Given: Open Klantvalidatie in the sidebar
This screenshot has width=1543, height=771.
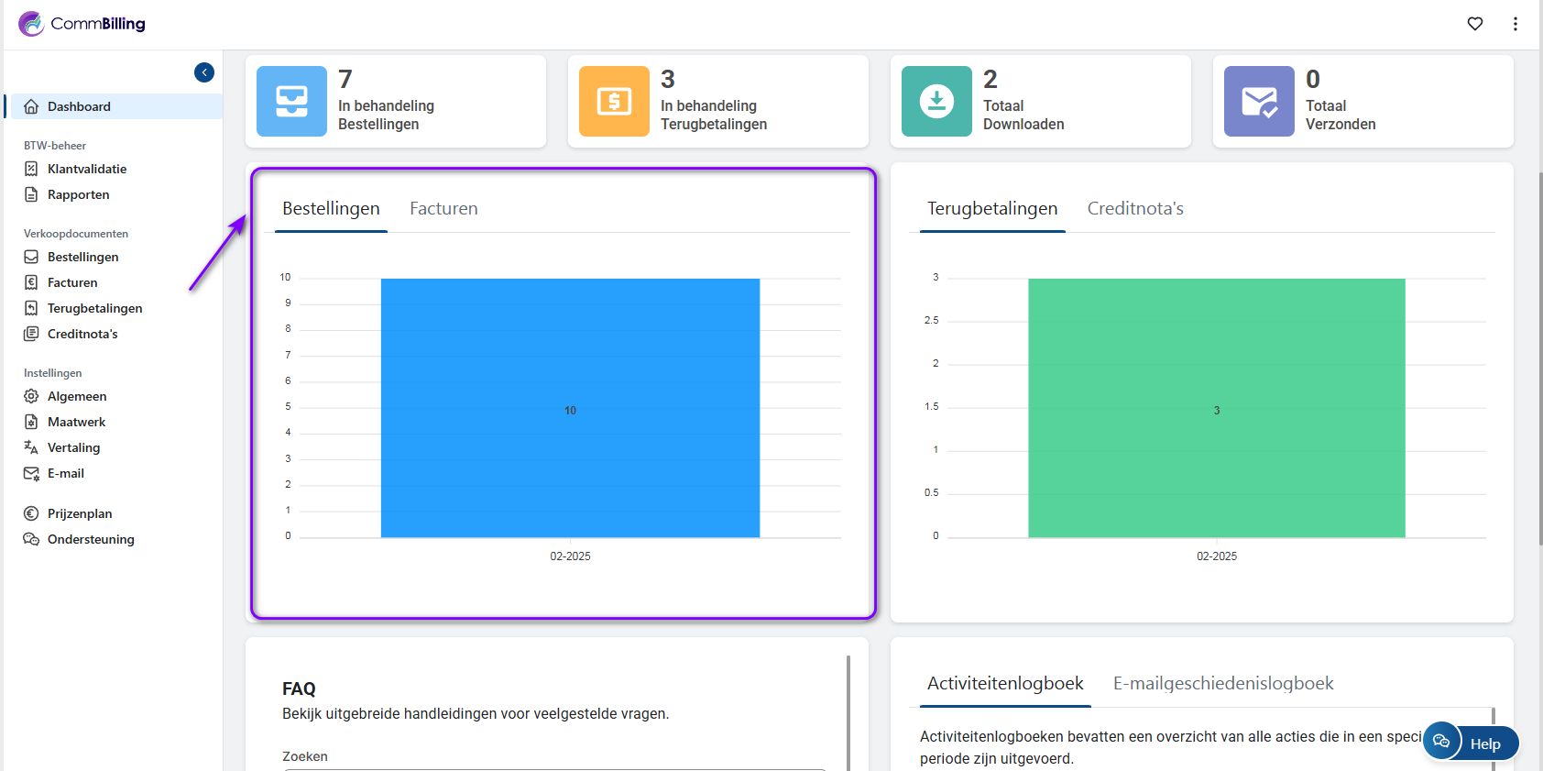Looking at the screenshot, I should pyautogui.click(x=87, y=169).
